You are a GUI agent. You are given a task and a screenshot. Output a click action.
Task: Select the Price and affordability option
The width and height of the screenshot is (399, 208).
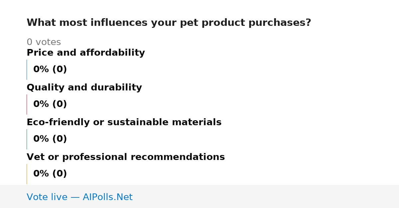pyautogui.click(x=86, y=53)
